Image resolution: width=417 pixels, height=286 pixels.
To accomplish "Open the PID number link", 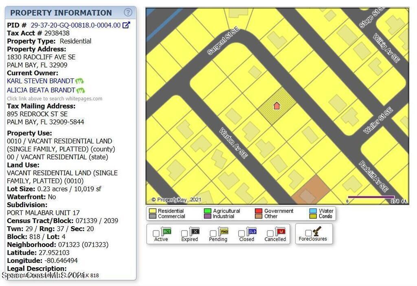I will pyautogui.click(x=75, y=25).
